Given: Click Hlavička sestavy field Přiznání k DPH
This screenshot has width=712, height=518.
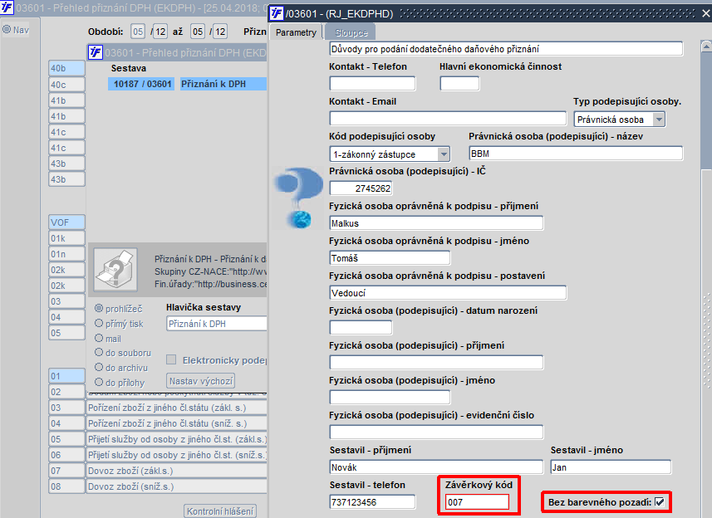Looking at the screenshot, I should (217, 324).
